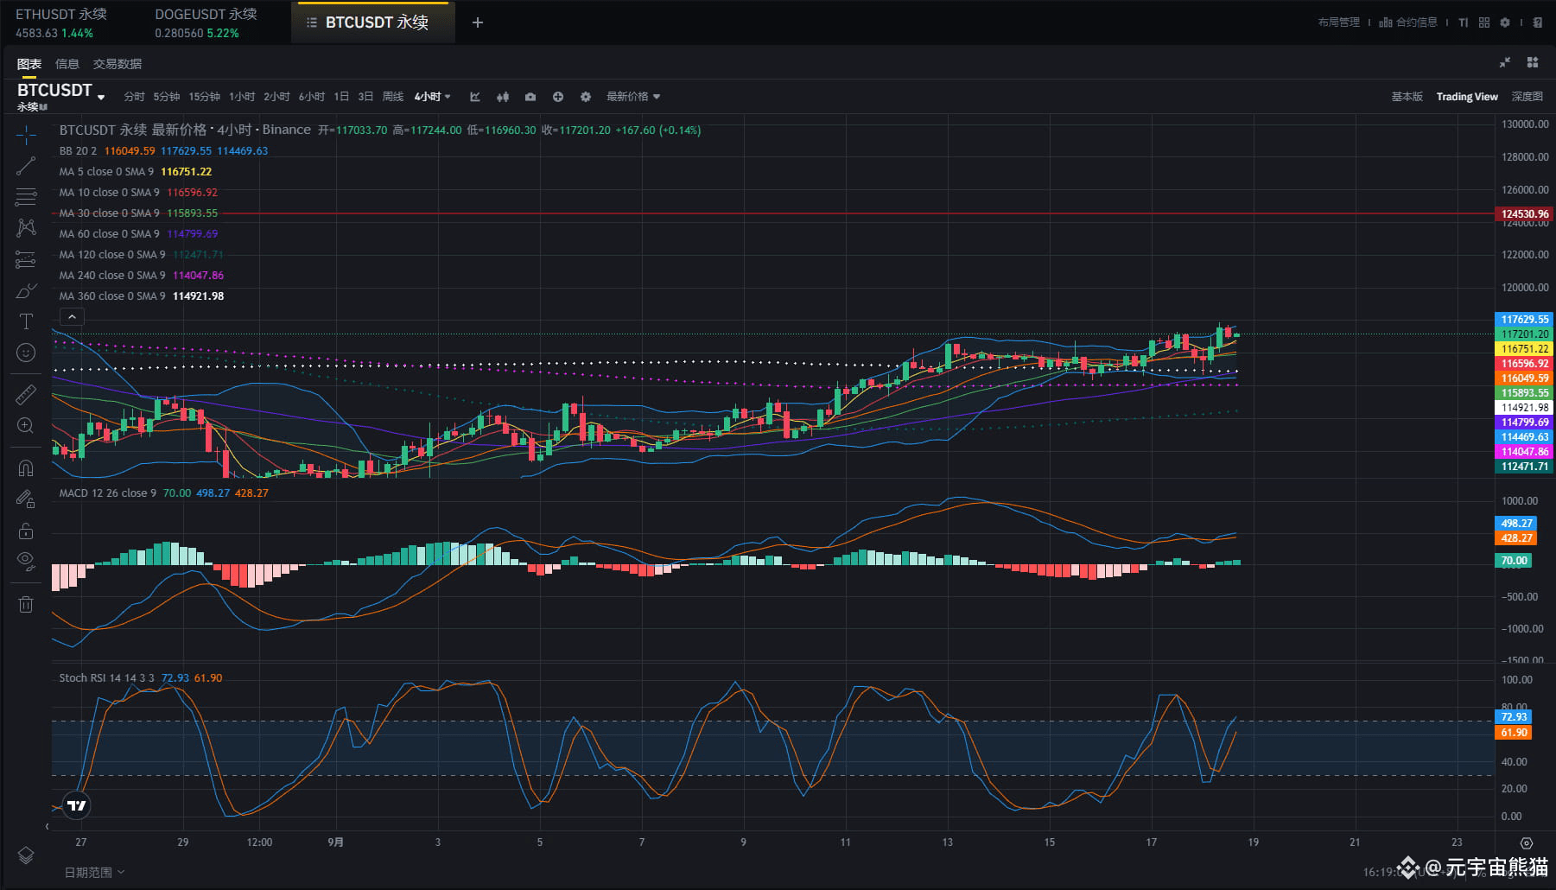Open the ETHUSDT 永续 tab
The height and width of the screenshot is (890, 1556).
tap(61, 22)
